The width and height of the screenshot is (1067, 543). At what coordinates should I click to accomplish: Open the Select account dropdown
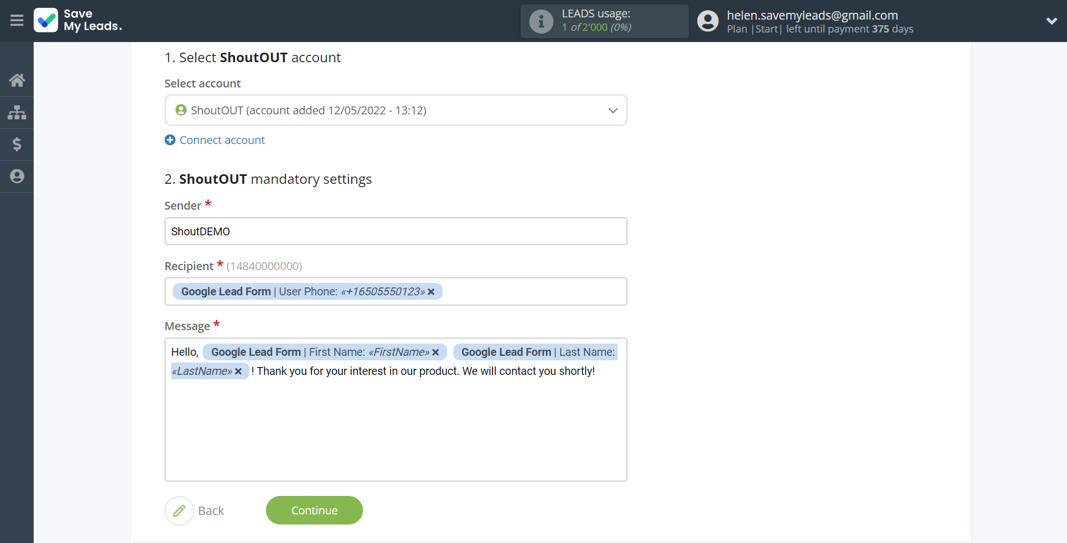pyautogui.click(x=395, y=110)
